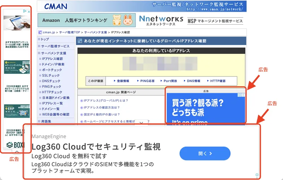The image size is (283, 180).
Task: Go to サーバ監視TOP breadcrumb
Action: tap(69, 32)
